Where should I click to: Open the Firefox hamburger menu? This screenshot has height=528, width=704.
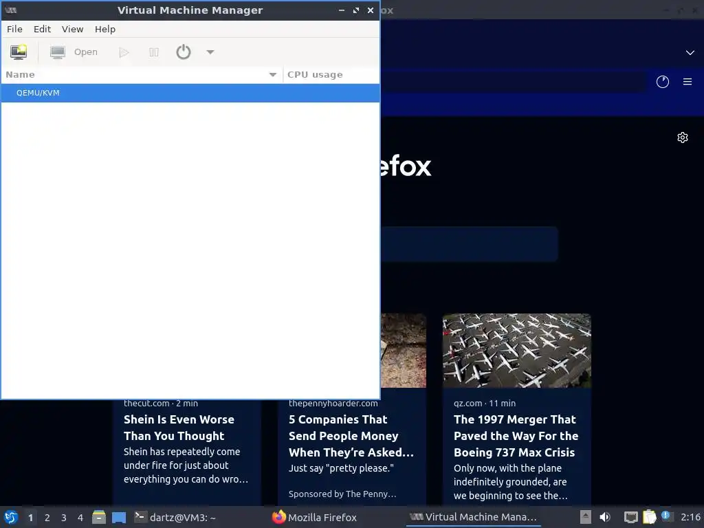click(687, 82)
